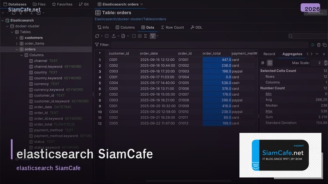Click the grid-cell square toolbar icon
The width and height of the screenshot is (328, 184).
(140, 36)
